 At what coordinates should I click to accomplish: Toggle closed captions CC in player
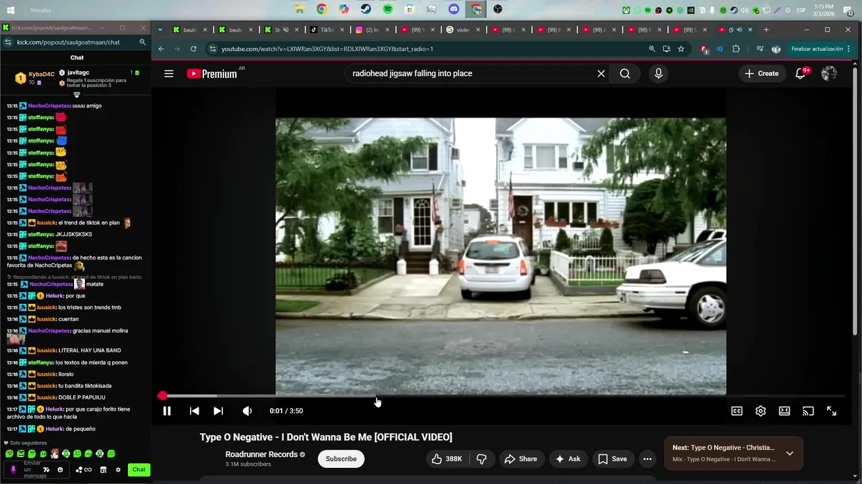click(737, 411)
